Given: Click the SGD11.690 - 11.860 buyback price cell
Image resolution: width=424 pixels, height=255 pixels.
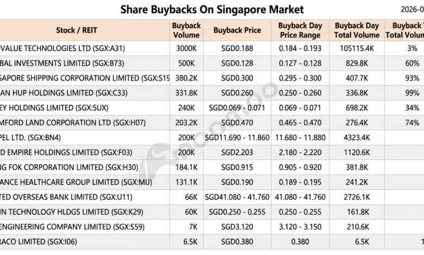Looking at the screenshot, I should pyautogui.click(x=237, y=138).
